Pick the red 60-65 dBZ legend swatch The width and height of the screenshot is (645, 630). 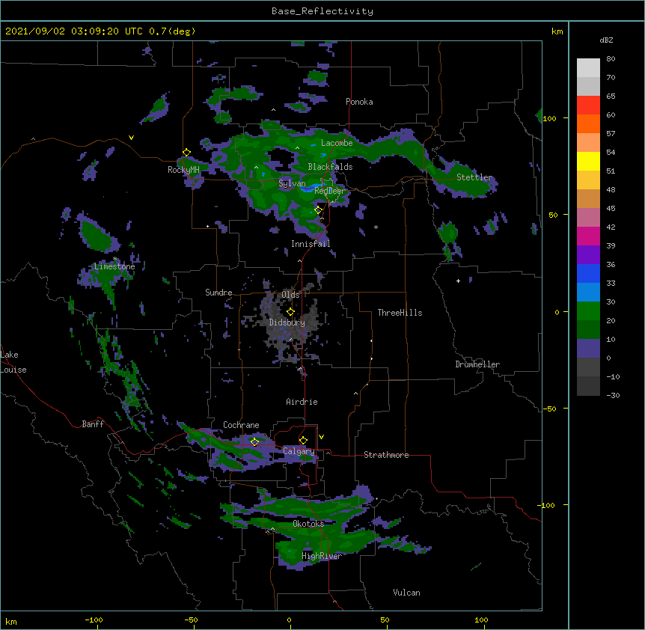click(588, 105)
